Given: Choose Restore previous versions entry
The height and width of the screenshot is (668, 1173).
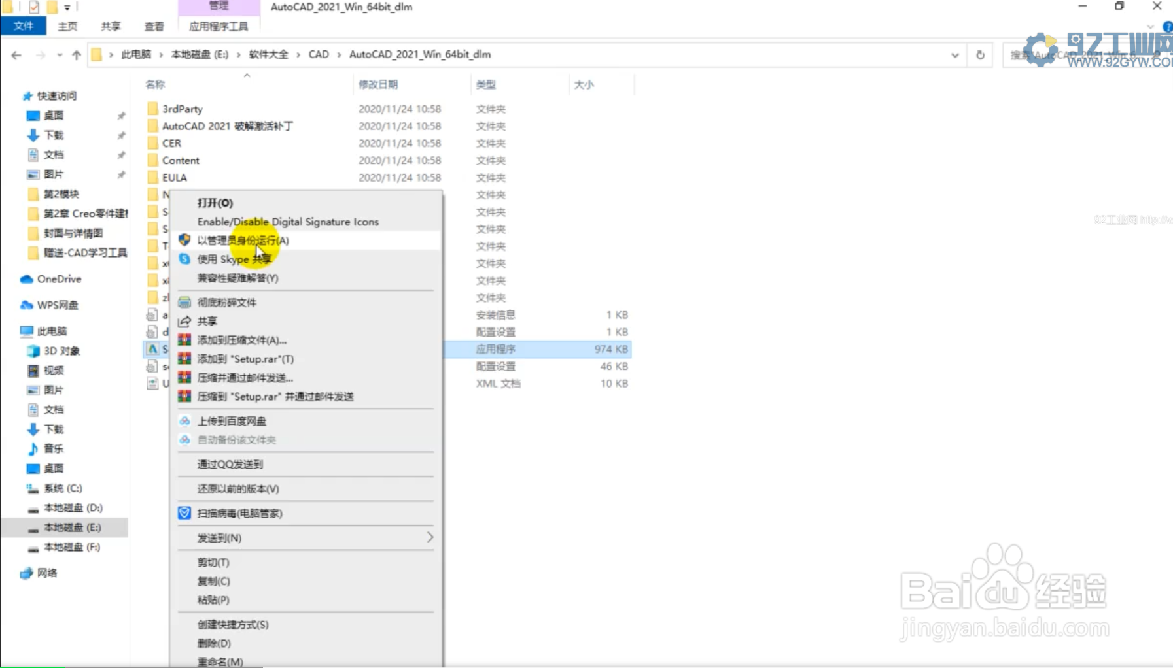Looking at the screenshot, I should click(x=238, y=489).
